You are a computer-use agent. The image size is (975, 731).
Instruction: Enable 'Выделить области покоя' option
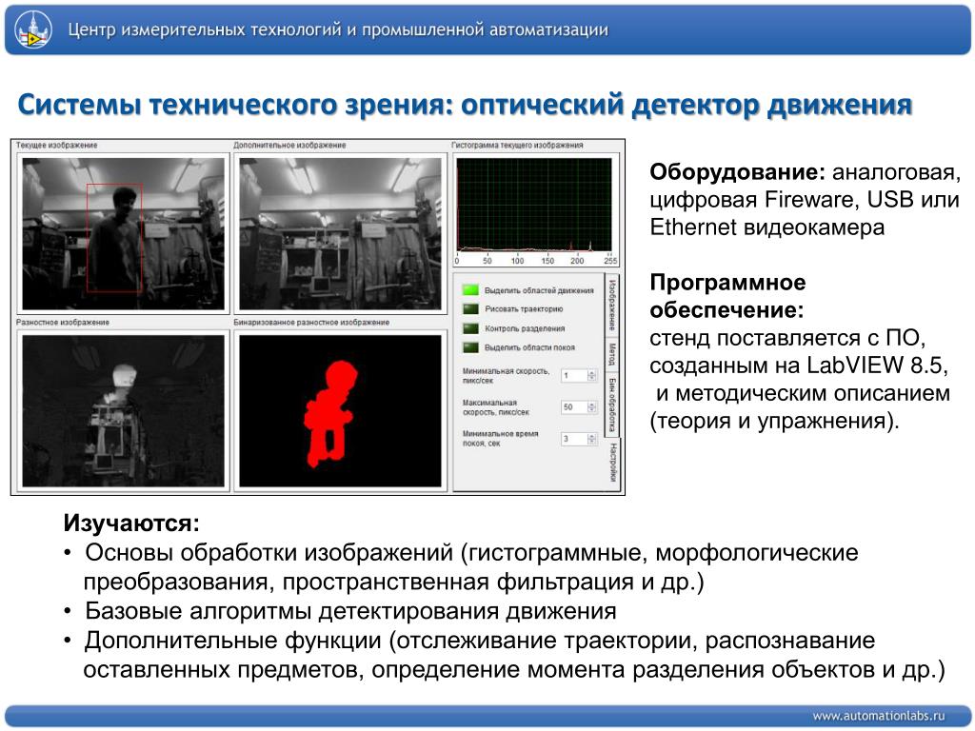click(x=470, y=347)
